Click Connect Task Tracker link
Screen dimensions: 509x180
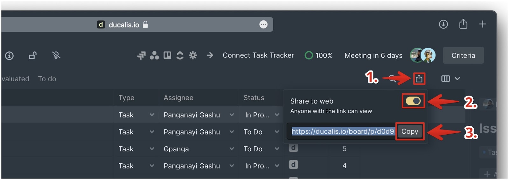[258, 55]
